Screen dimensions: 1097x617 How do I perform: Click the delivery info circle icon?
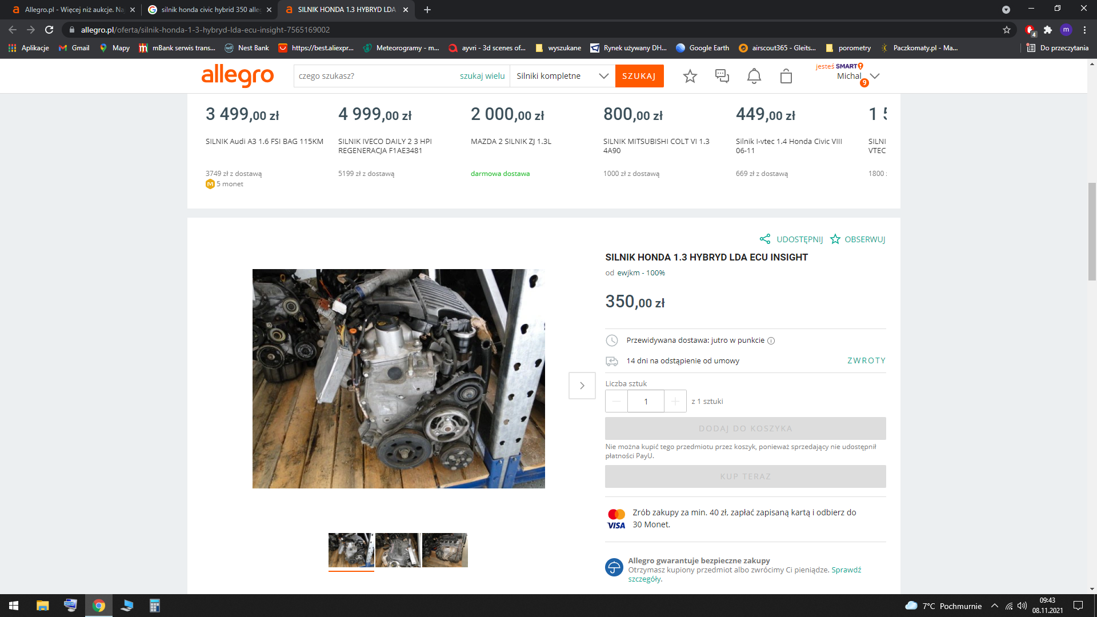(771, 341)
